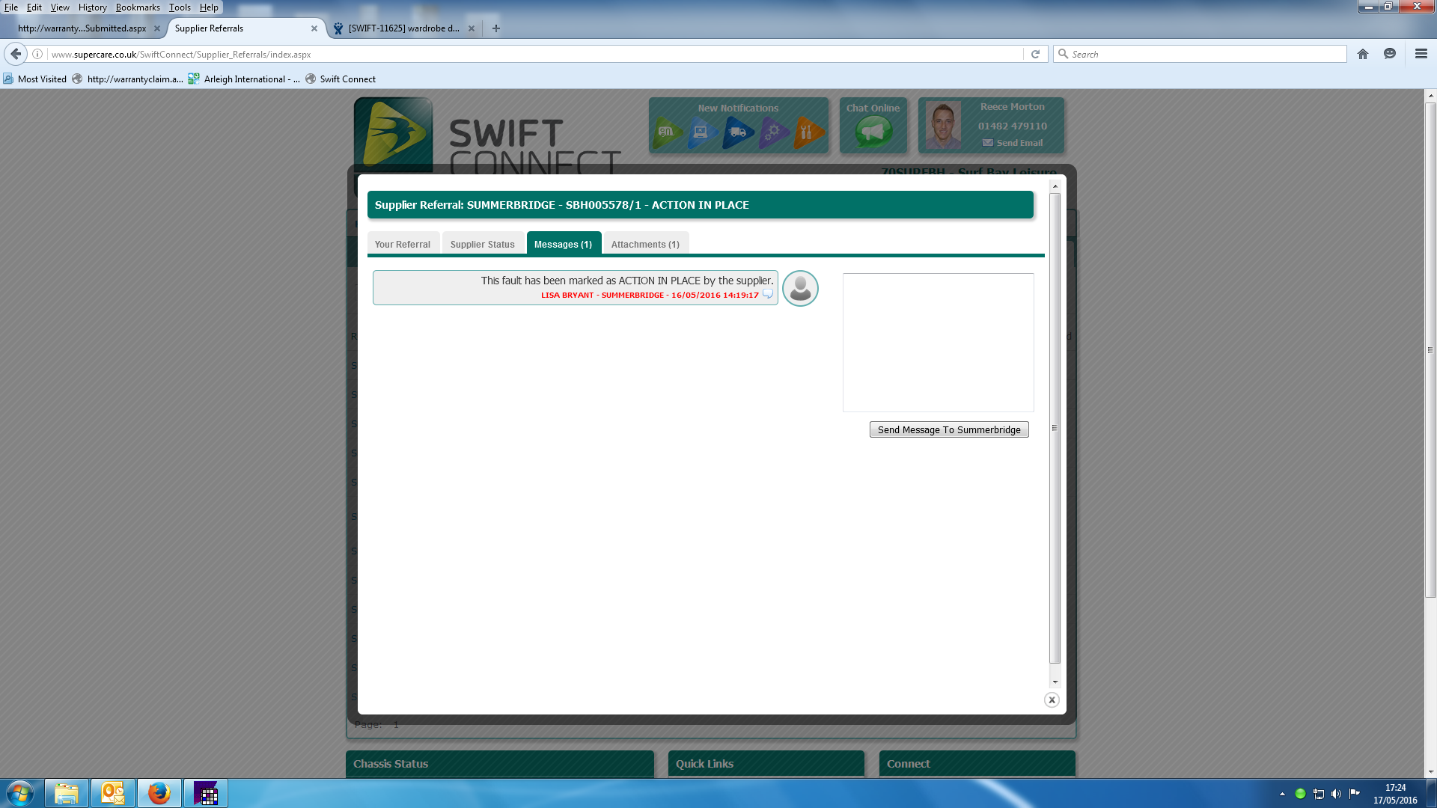Open the History menu
This screenshot has width=1437, height=808.
(93, 7)
